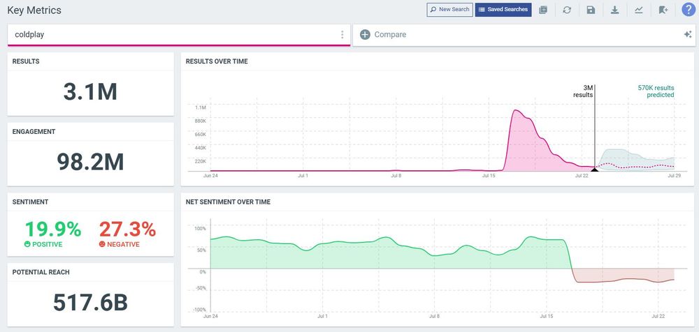699x332 pixels.
Task: Click the SENTIMENT card heading
Action: tap(30, 202)
